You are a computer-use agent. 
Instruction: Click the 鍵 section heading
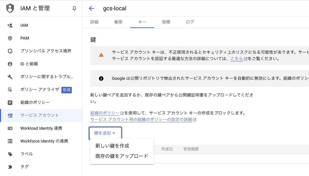pyautogui.click(x=93, y=40)
